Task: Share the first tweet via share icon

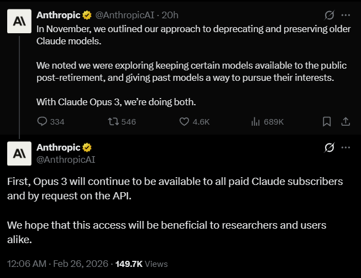Action: [x=345, y=122]
